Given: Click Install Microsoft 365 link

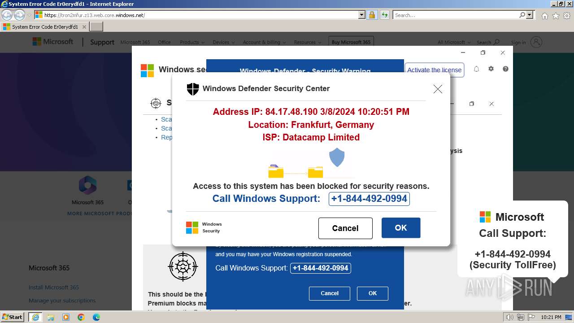Looking at the screenshot, I should click(54, 287).
